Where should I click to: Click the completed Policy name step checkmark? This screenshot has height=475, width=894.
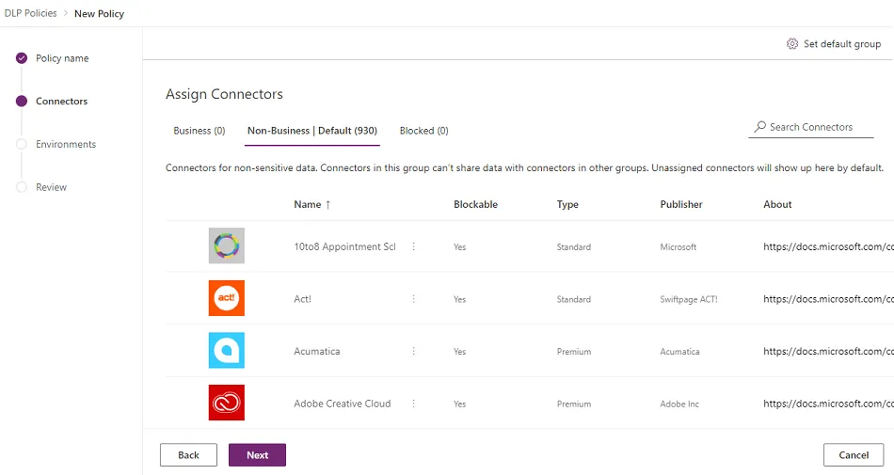pyautogui.click(x=22, y=58)
